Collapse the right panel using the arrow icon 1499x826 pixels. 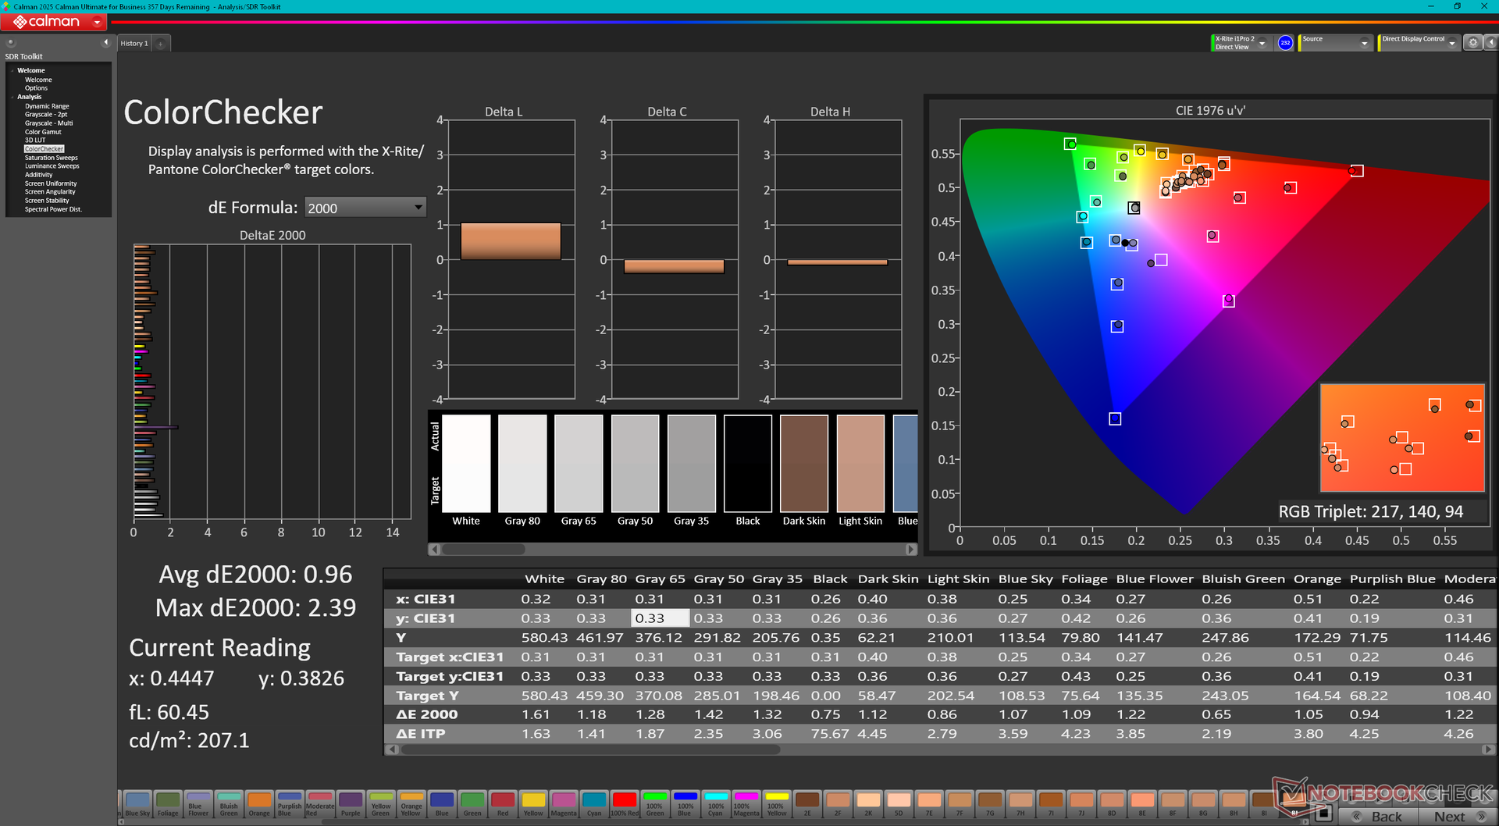click(x=1490, y=43)
